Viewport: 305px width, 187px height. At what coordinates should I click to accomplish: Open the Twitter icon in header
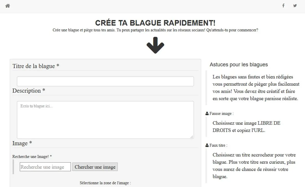point(295,6)
